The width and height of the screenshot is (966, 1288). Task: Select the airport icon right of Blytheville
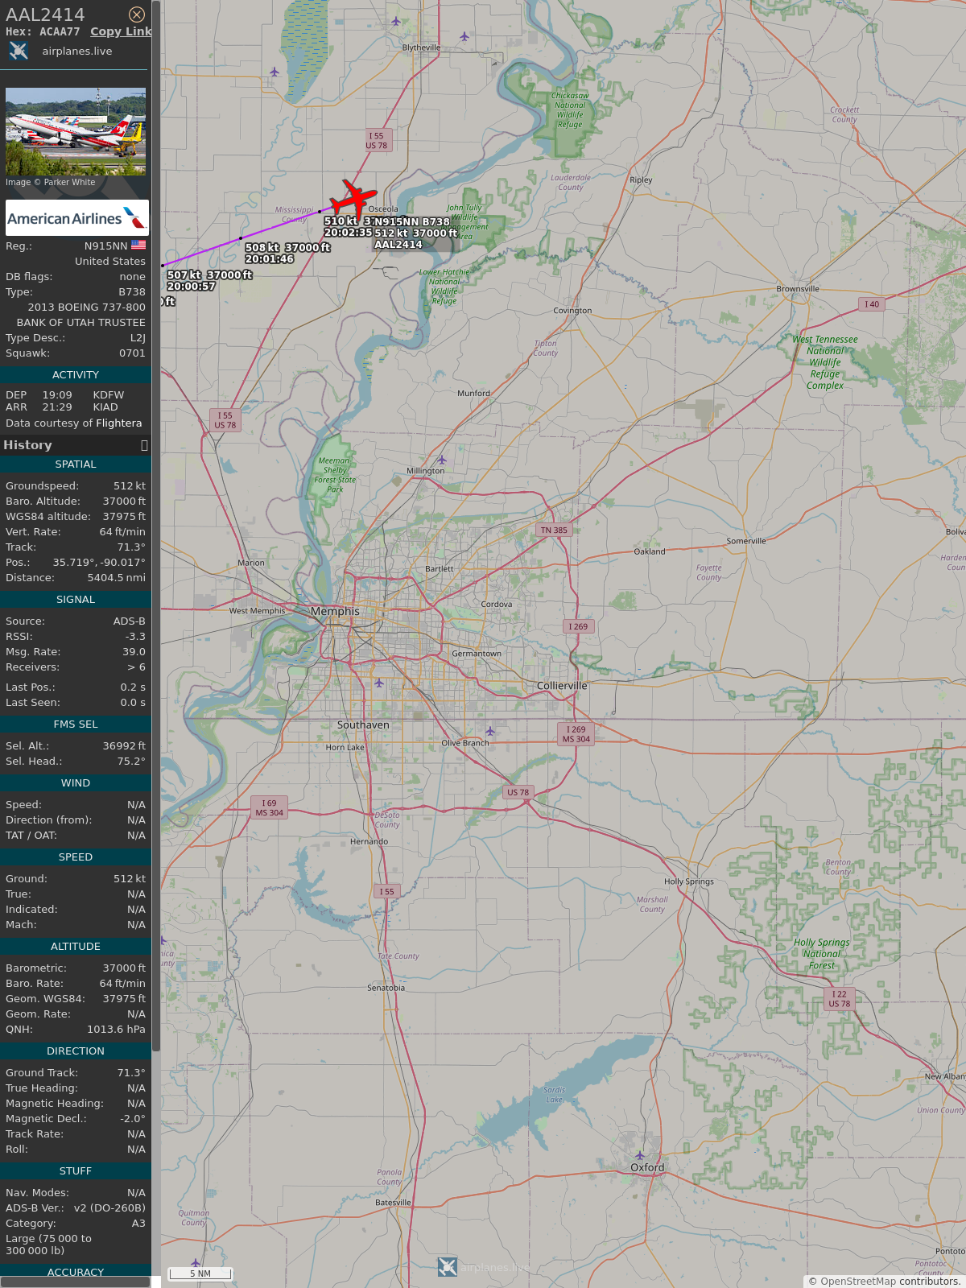pos(464,35)
